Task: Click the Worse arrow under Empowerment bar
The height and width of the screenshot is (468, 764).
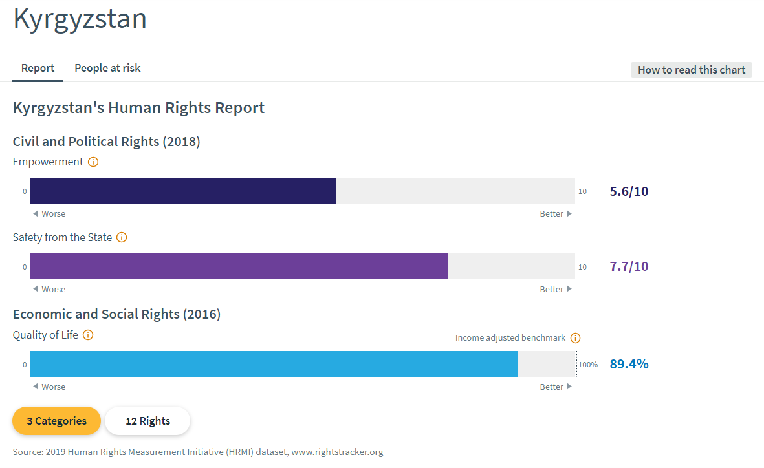Action: 36,214
